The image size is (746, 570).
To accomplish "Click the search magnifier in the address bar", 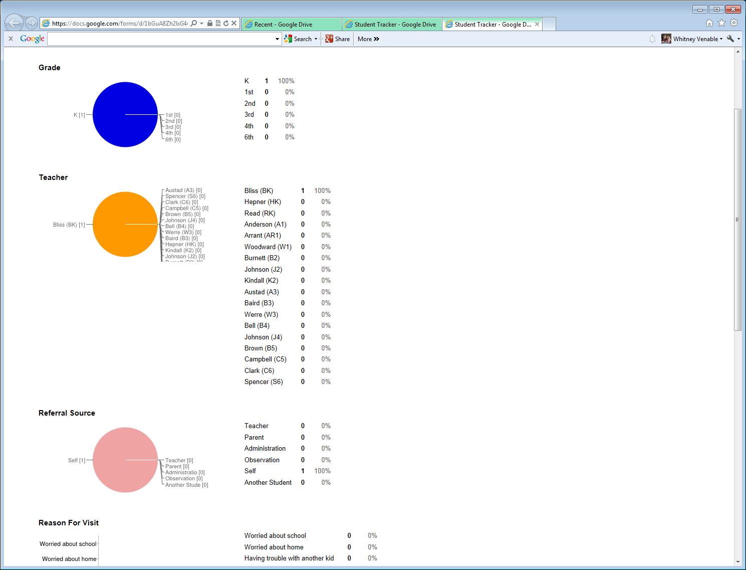I will point(193,23).
